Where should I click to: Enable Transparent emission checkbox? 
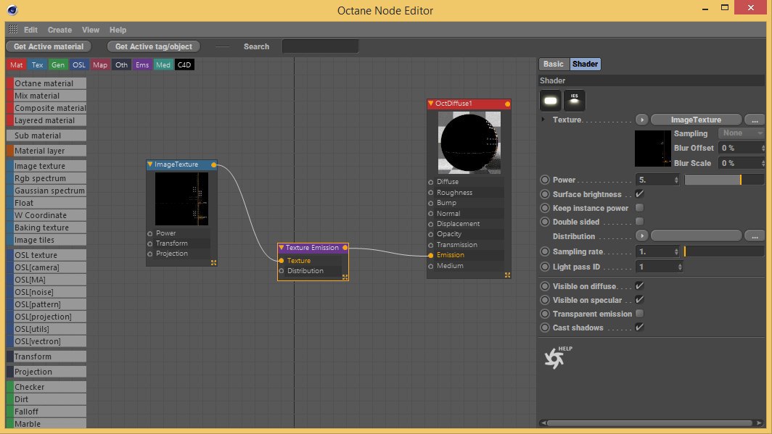point(639,314)
